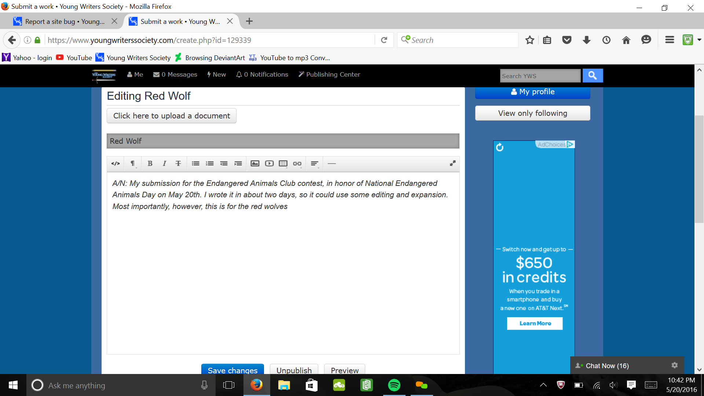The image size is (704, 396).
Task: Insert a table into the editor
Action: pos(283,164)
